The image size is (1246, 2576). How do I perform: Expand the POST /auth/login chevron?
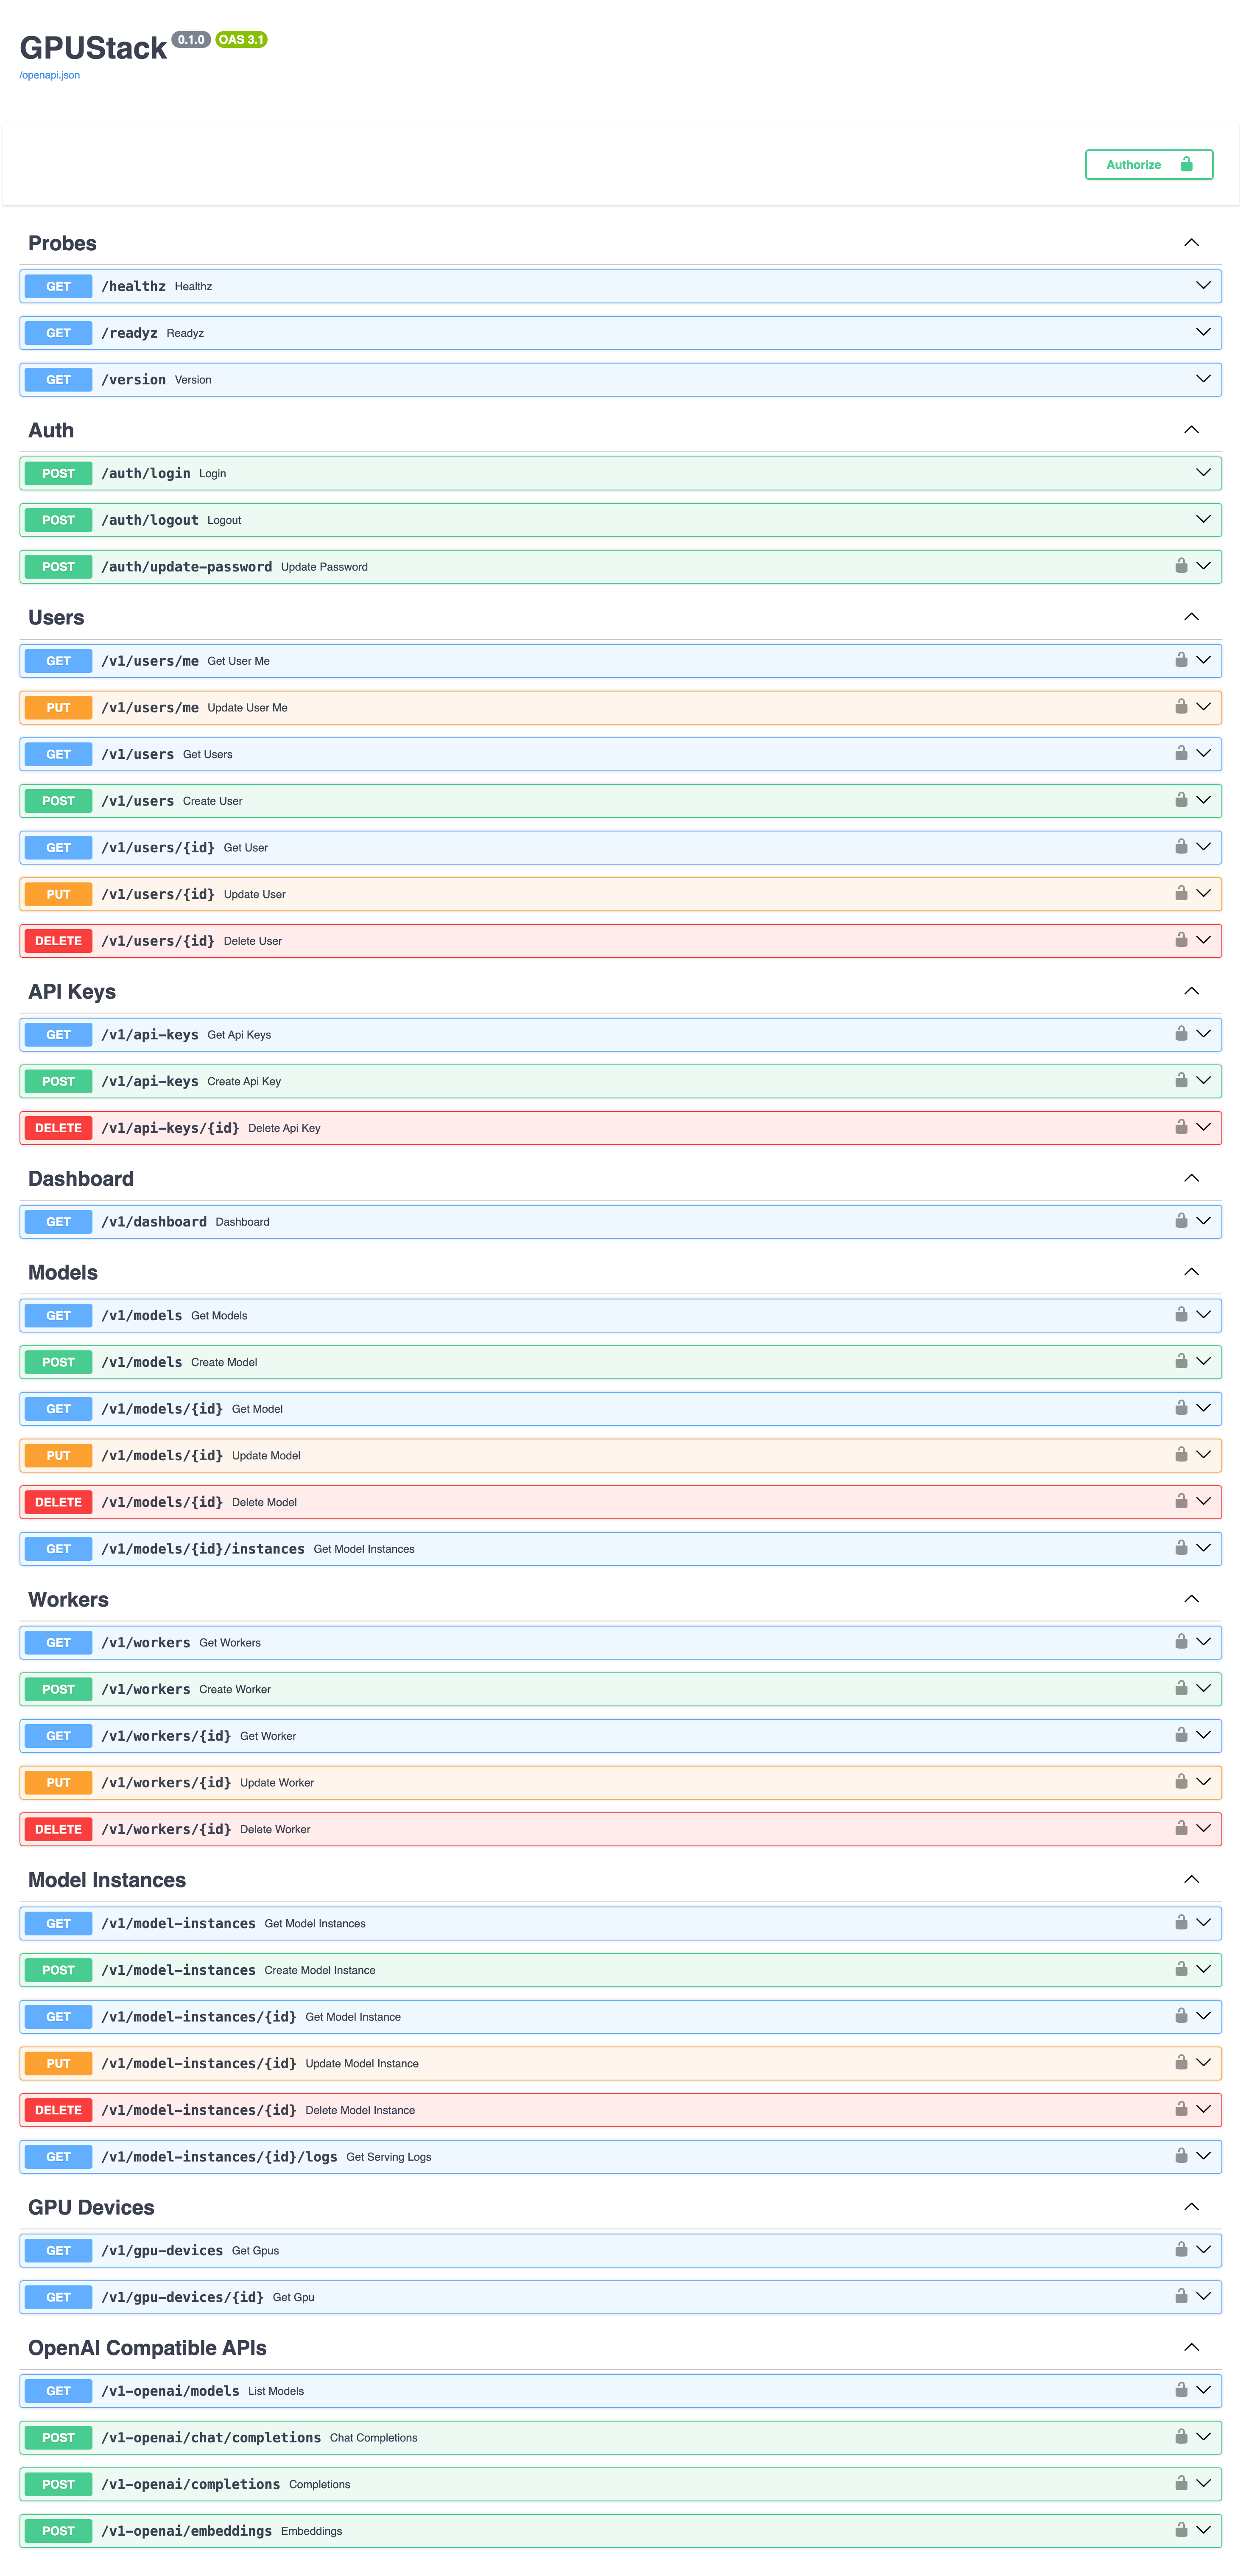1203,473
